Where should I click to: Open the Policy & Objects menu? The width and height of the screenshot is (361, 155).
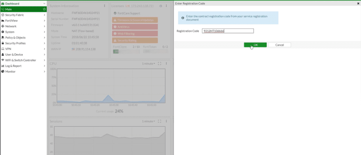pyautogui.click(x=23, y=37)
